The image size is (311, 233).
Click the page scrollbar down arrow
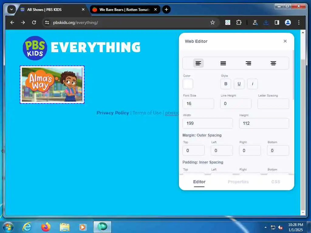[x=303, y=213]
